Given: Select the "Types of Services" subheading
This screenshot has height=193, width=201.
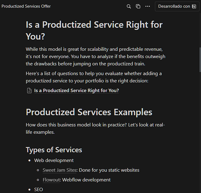Looking at the screenshot, I should [x=54, y=150].
